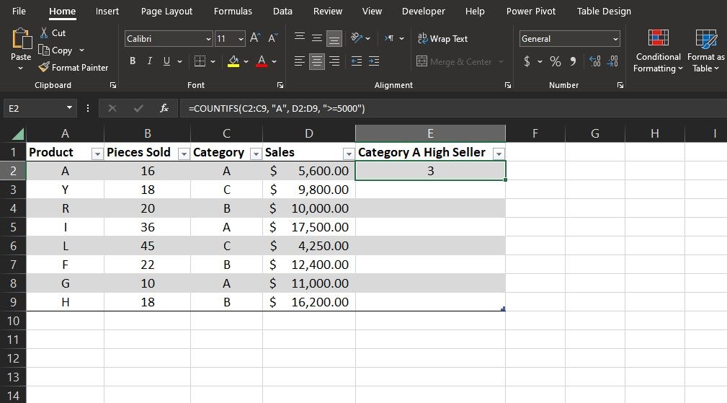The width and height of the screenshot is (727, 403).
Task: Apply the yellow highlight fill color
Action: pos(233,62)
